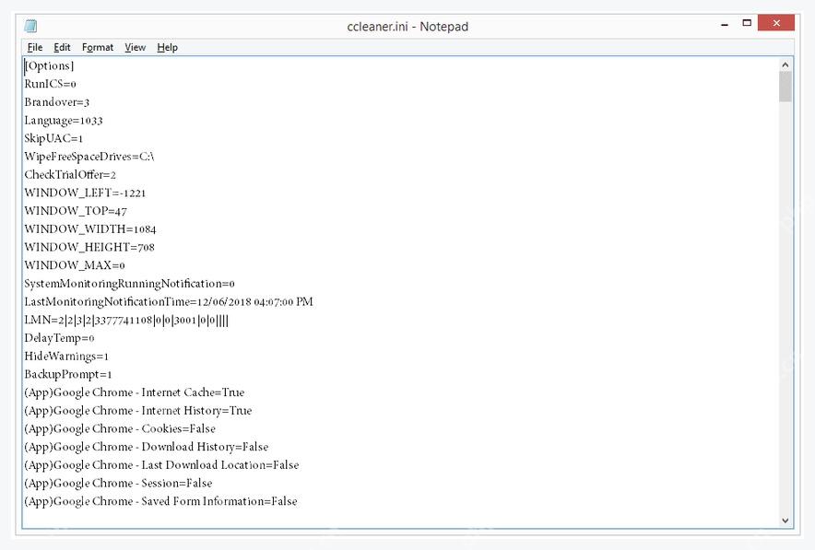815x550 pixels.
Task: Click the scroll up arrow
Action: 785,64
